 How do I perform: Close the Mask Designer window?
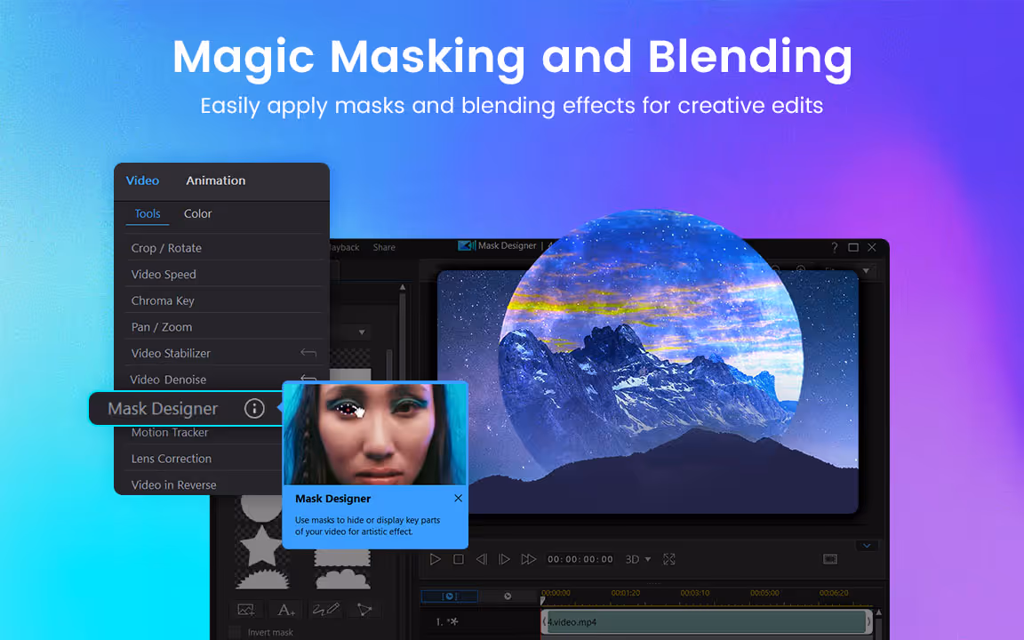pyautogui.click(x=872, y=247)
